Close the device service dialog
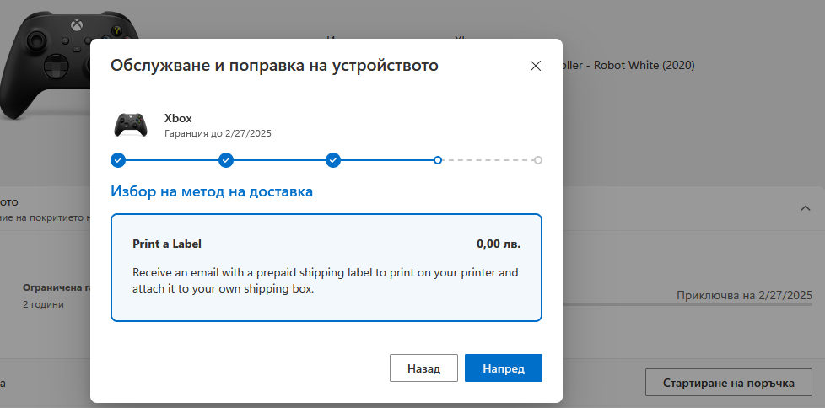This screenshot has height=408, width=825. tap(535, 66)
